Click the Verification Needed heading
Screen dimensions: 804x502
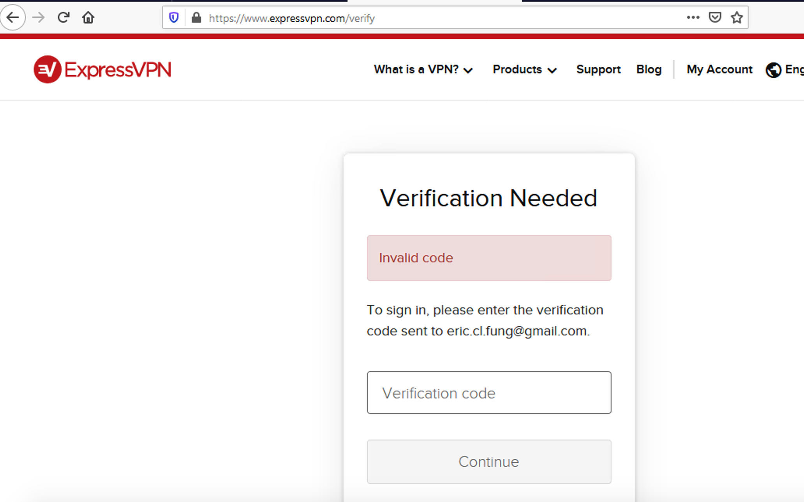[488, 198]
